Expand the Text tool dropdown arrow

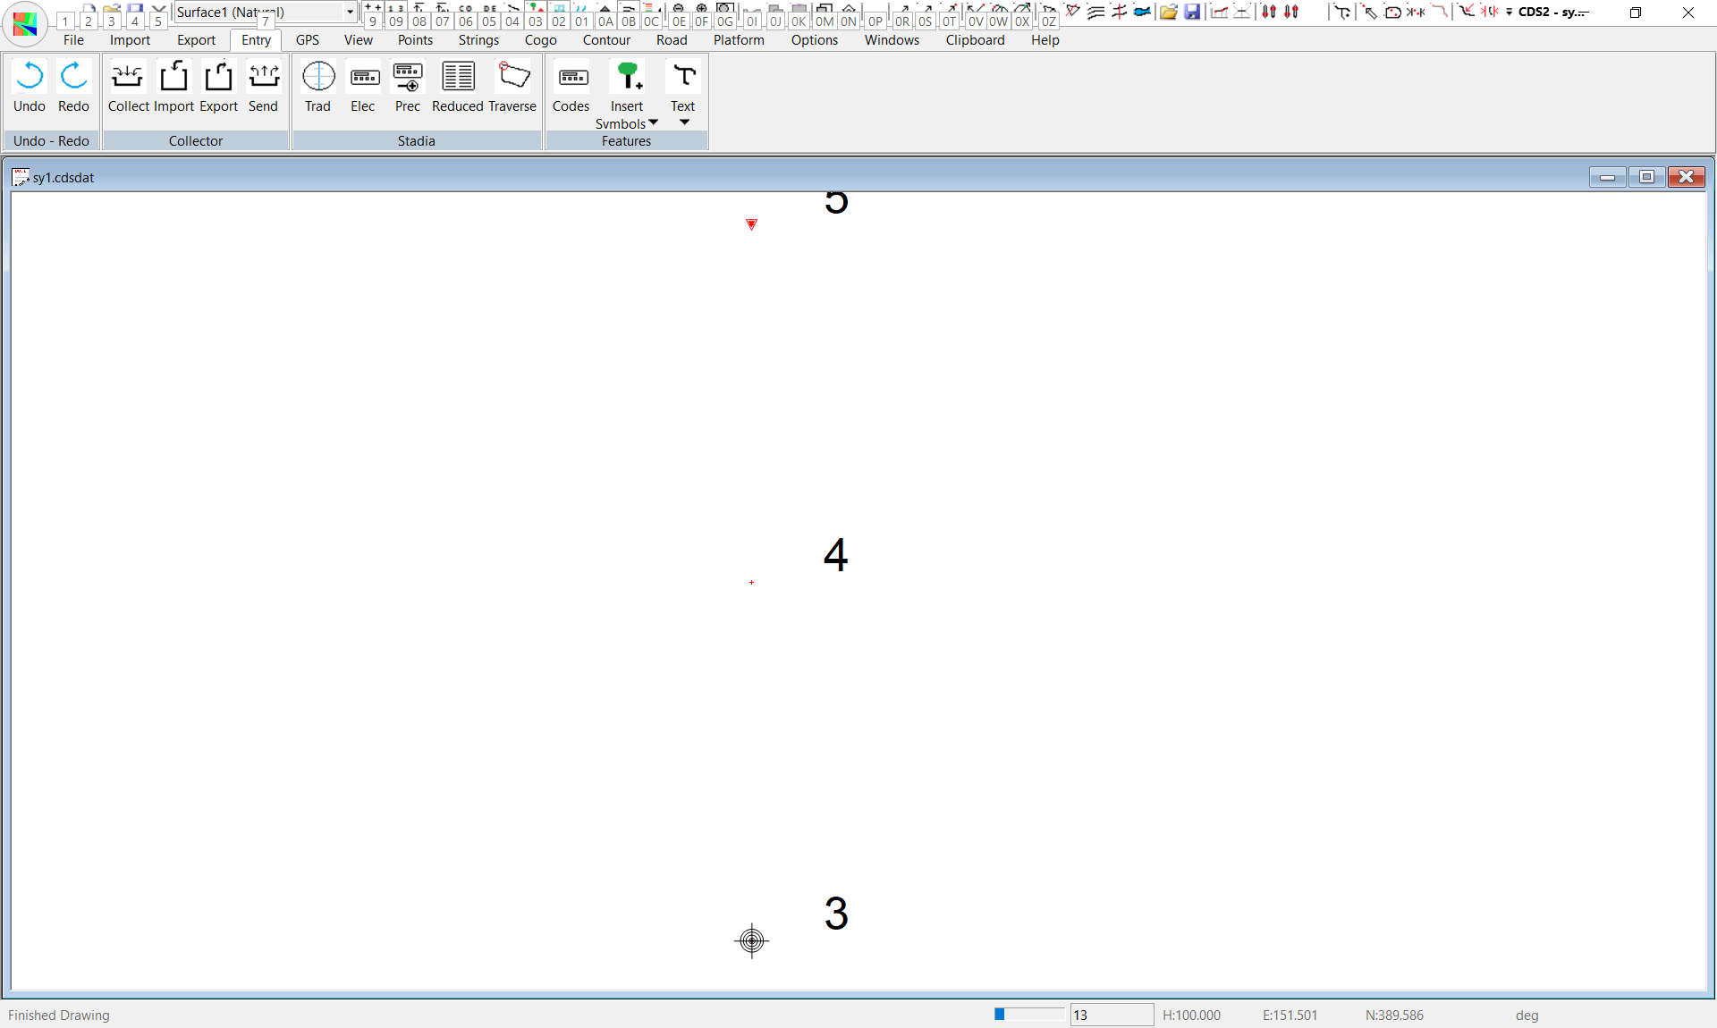[x=684, y=122]
